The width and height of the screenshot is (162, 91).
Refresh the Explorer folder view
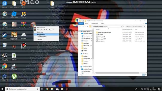(x=124, y=27)
